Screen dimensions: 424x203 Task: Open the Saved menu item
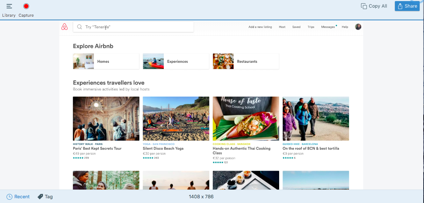click(x=296, y=27)
